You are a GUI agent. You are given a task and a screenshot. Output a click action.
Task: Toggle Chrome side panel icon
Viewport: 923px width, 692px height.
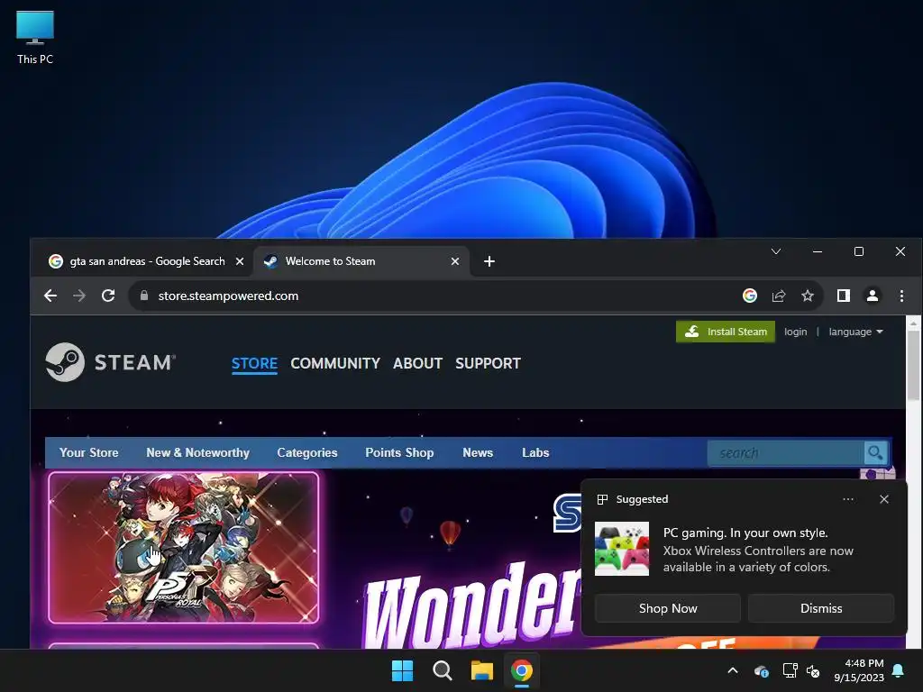844,296
